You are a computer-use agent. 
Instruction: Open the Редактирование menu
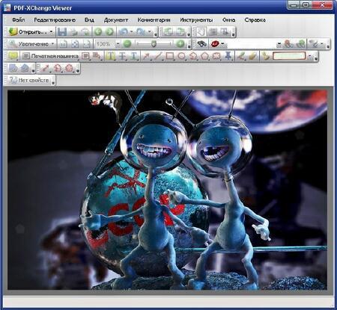55,19
